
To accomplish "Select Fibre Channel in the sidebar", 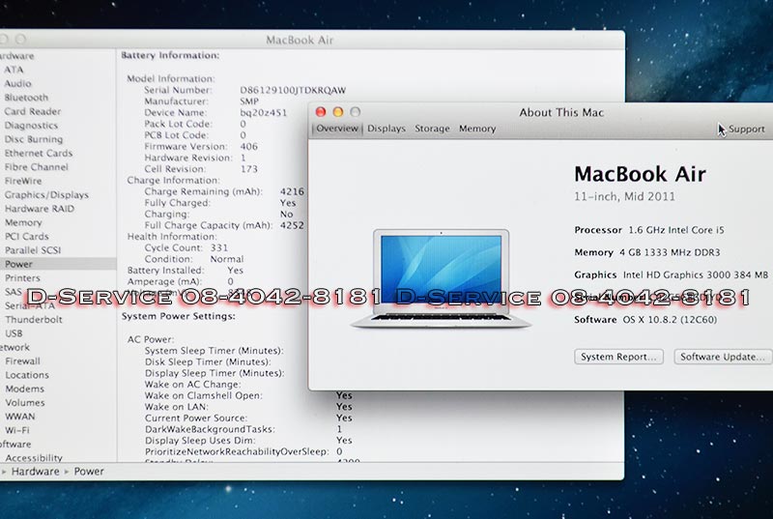I will coord(37,167).
